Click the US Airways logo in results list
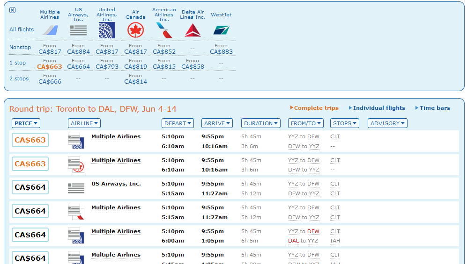The image size is (467, 264). [x=76, y=188]
